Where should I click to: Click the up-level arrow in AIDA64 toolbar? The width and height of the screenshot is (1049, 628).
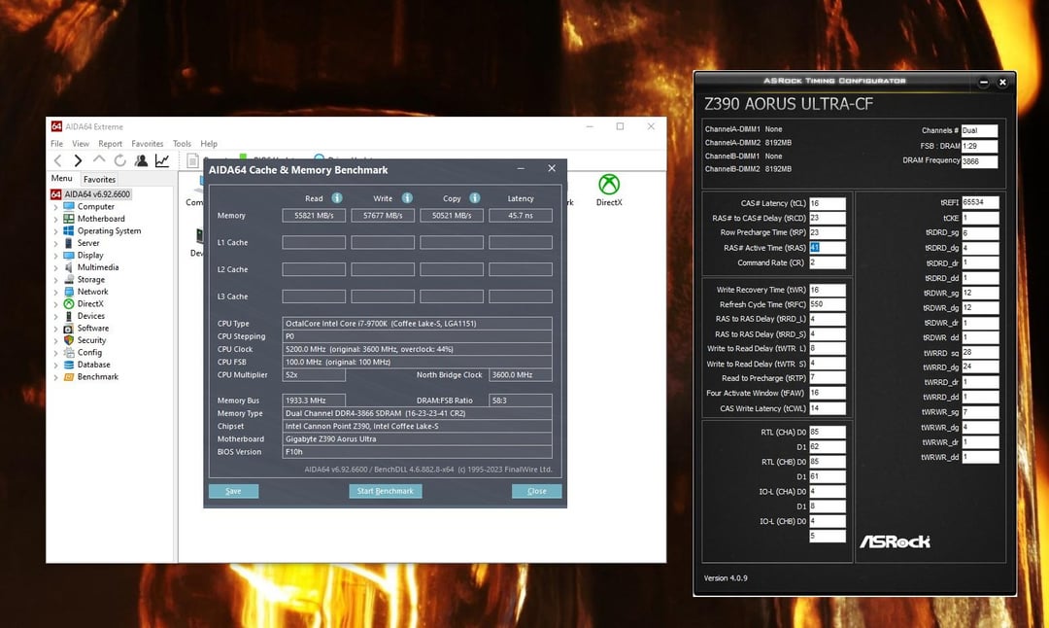click(99, 159)
